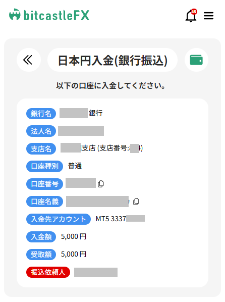Select the MT5 3337 account text

[111, 219]
